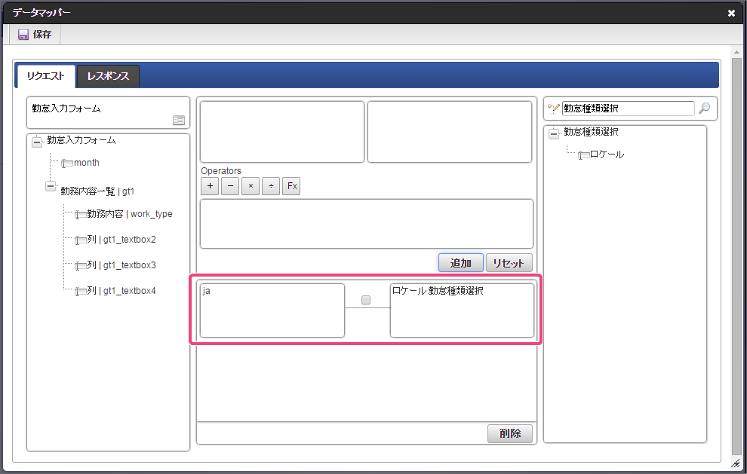Click the 追加 add button
This screenshot has height=474, width=747.
coord(461,263)
